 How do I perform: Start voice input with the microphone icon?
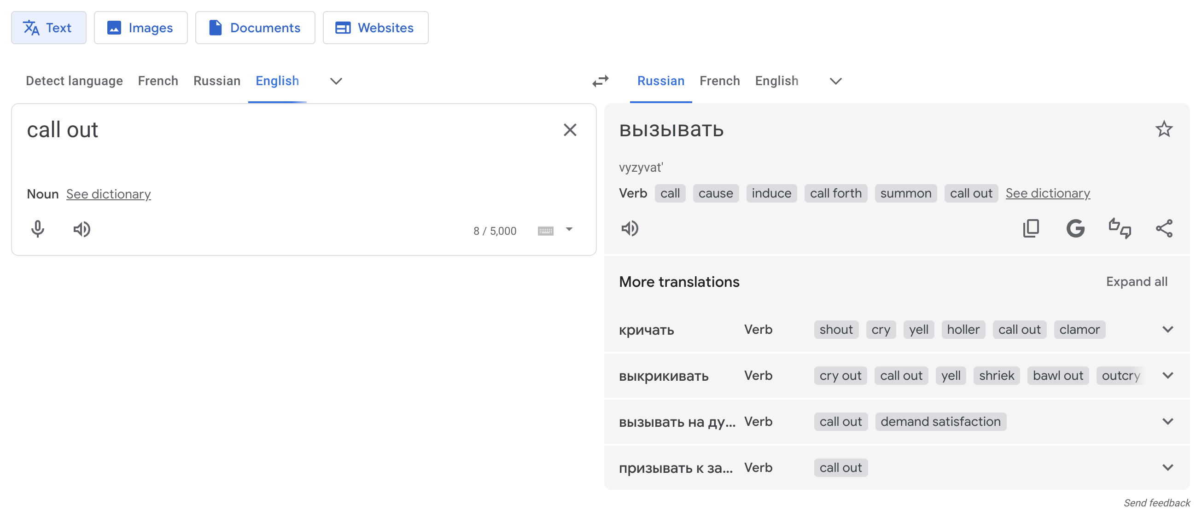pyautogui.click(x=38, y=229)
